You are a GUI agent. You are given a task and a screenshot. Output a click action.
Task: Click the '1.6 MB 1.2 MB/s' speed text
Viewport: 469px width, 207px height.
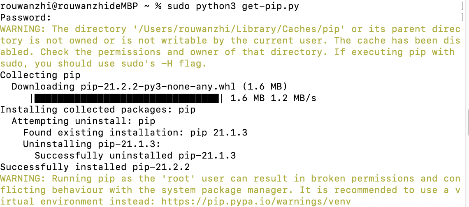coord(273,98)
